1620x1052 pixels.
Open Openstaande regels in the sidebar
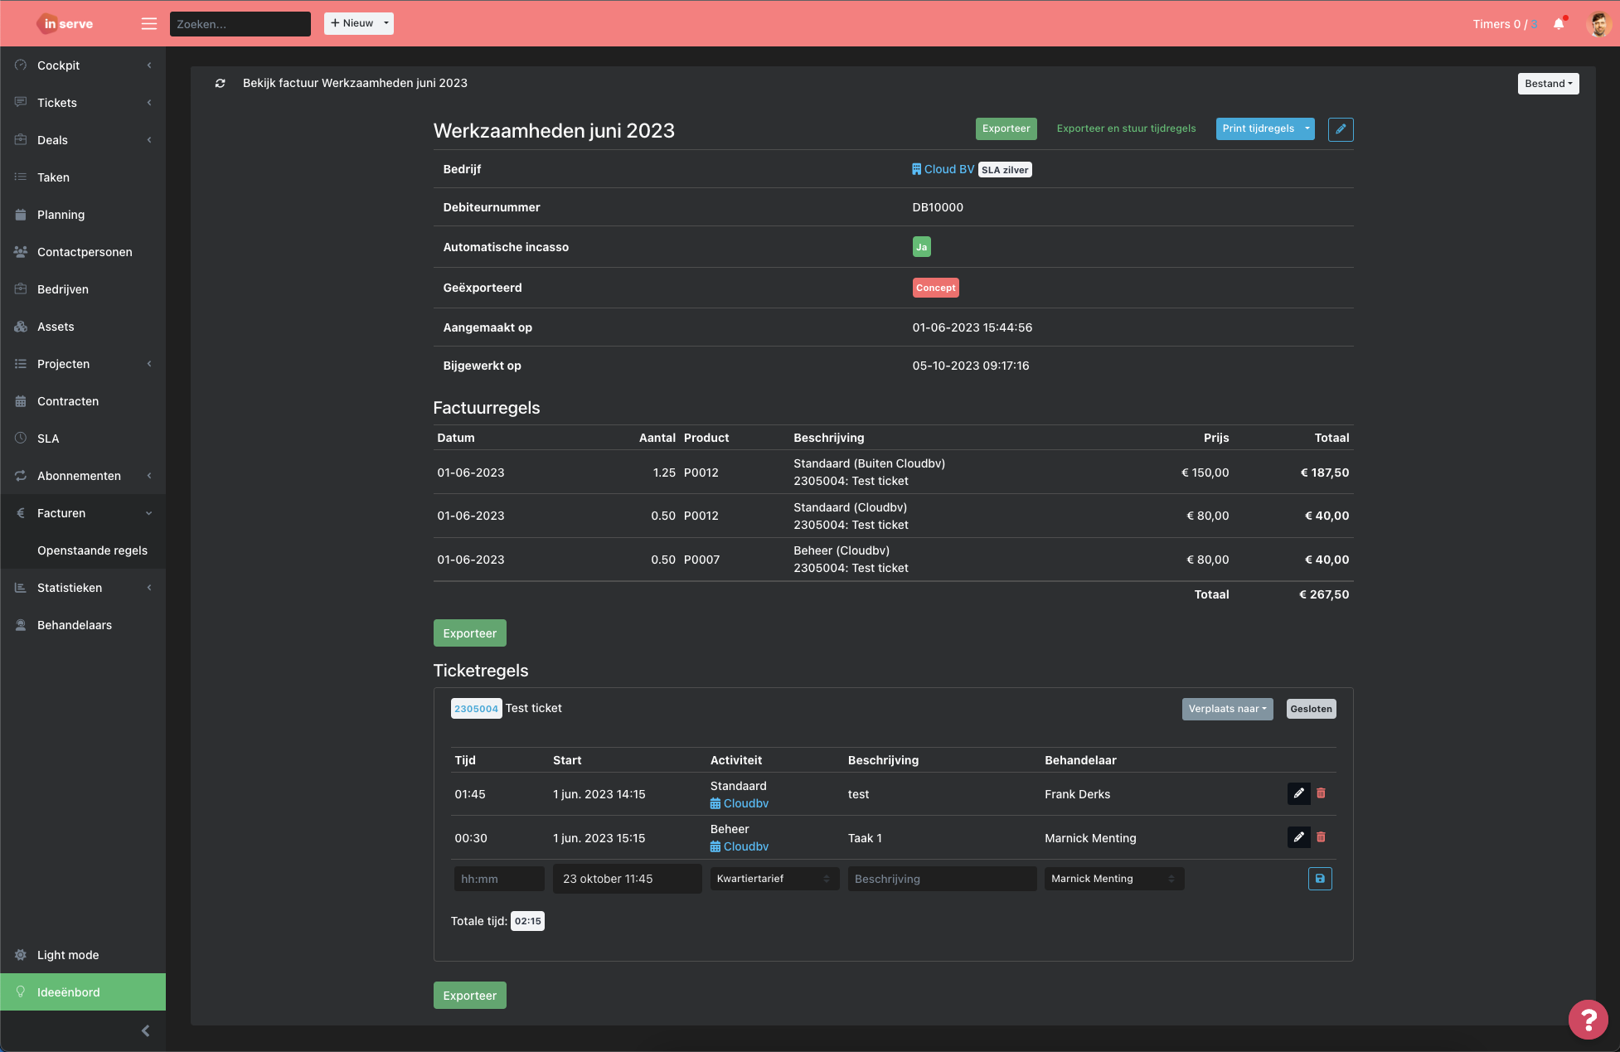(x=92, y=550)
